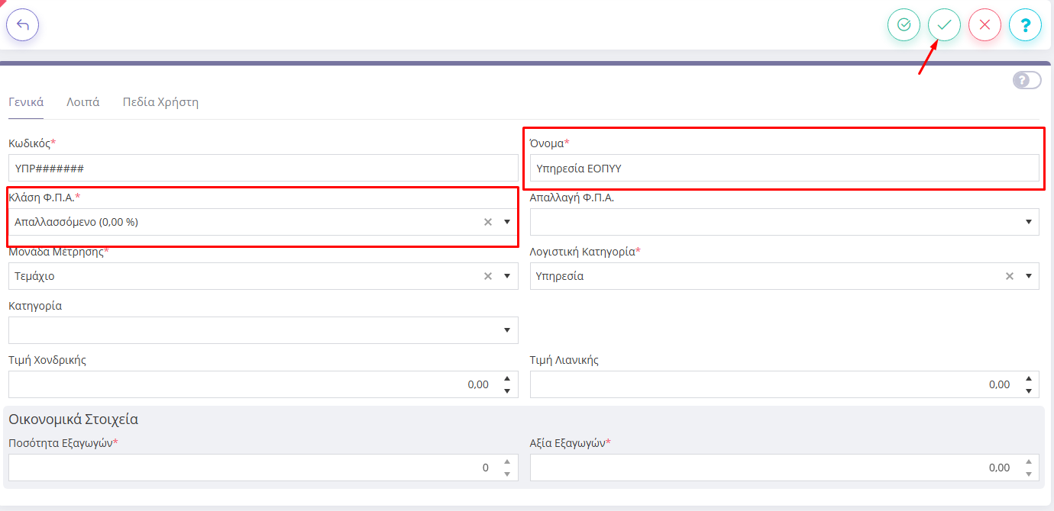Viewport: 1054px width, 511px height.
Task: Open the Πεδία Χρήστη tab
Action: (160, 102)
